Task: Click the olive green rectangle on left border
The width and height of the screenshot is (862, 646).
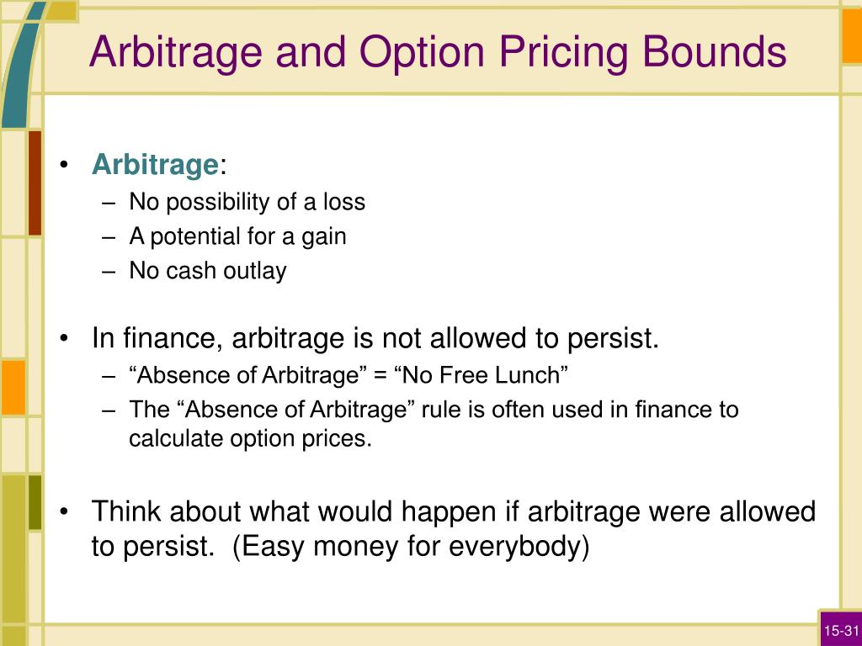Action: click(35, 503)
